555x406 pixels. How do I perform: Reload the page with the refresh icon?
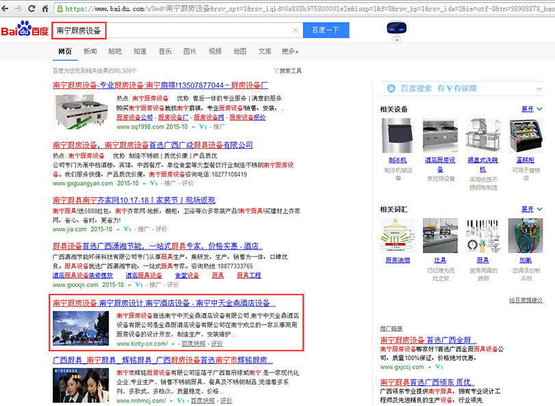pyautogui.click(x=32, y=8)
